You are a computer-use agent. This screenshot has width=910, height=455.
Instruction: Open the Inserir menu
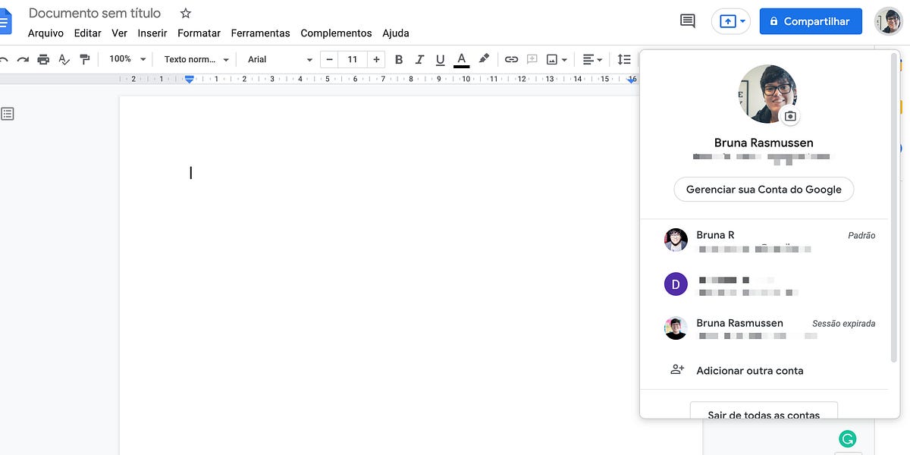pyautogui.click(x=152, y=33)
